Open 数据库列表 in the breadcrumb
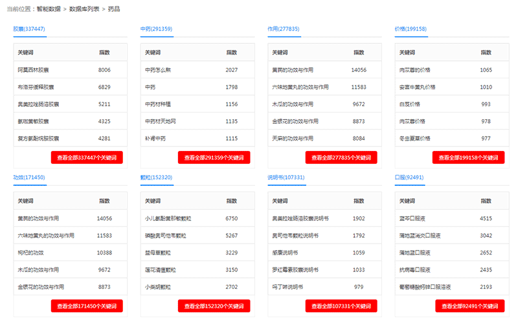Screen dimensions: 518x318 [84, 9]
